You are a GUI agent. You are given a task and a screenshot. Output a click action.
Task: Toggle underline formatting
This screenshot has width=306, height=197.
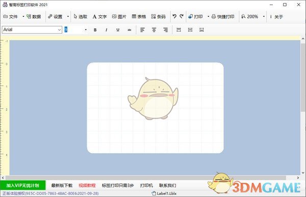118,30
